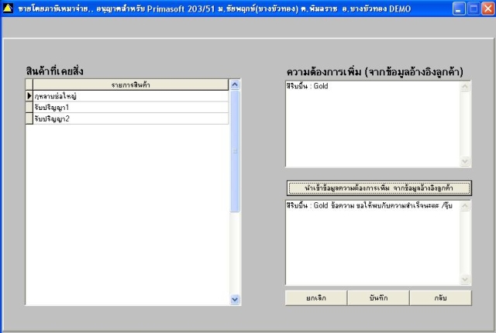Click lower text box scroll down arrow
Screen dimensions: 496x333
465,279
